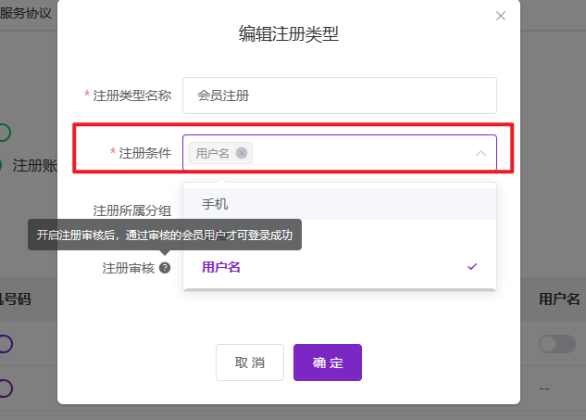Close the 编辑注册类型 dialog with the X icon

(501, 16)
